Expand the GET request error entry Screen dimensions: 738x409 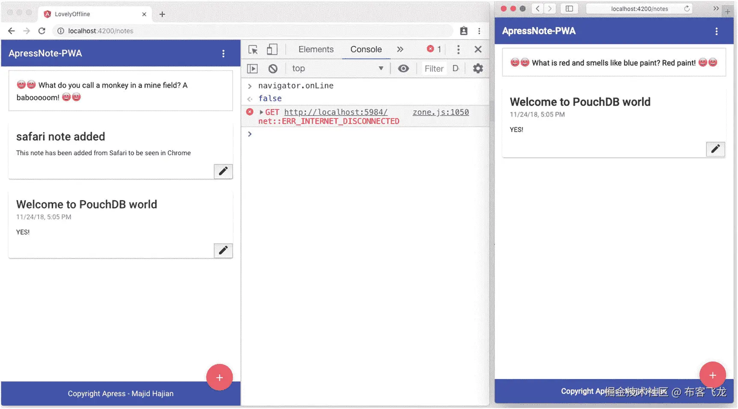tap(261, 112)
